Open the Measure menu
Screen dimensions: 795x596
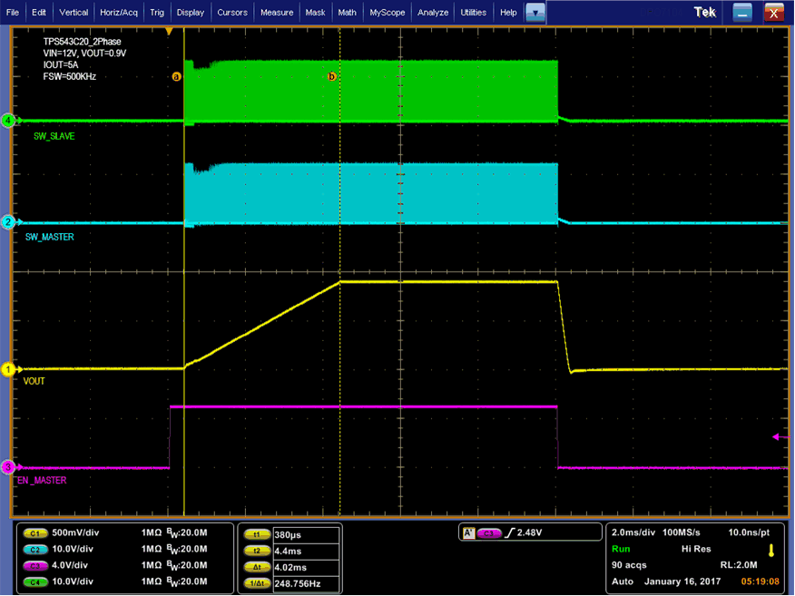tap(276, 13)
